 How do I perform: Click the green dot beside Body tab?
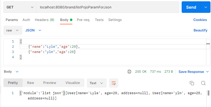coord(71,20)
